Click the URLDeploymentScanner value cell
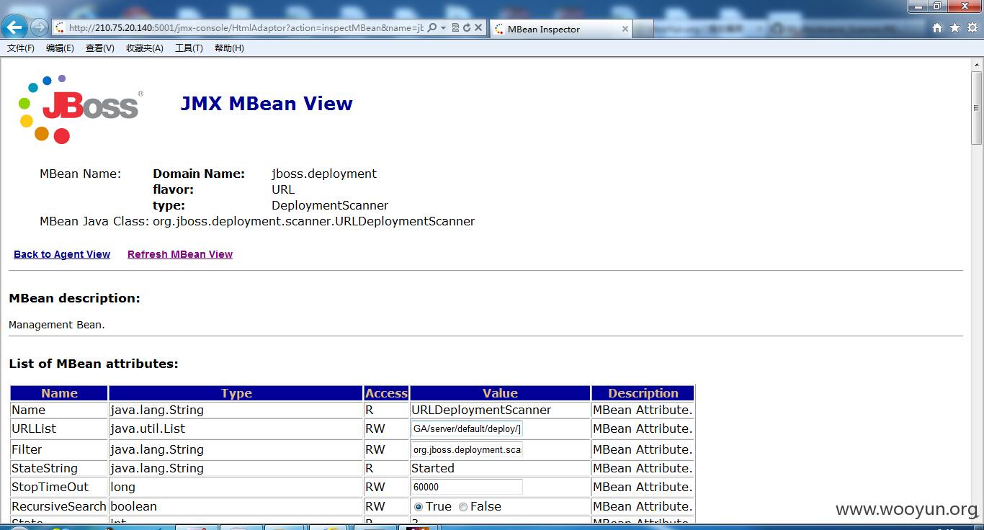984x530 pixels. [500, 410]
